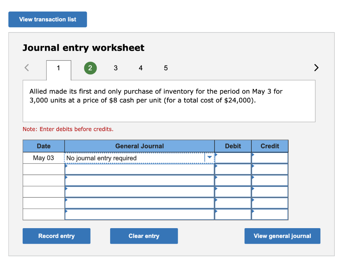Click the second row Credit cell
The width and height of the screenshot is (346, 266).
pos(270,169)
